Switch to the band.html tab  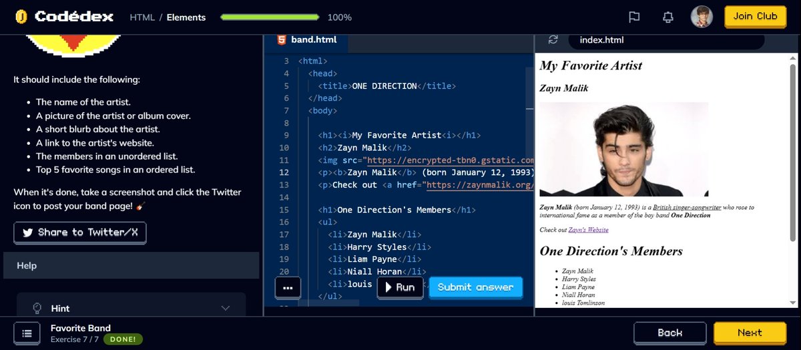coord(306,40)
